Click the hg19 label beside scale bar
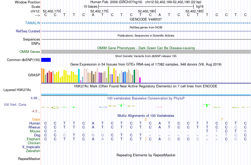This screenshot has height=165, width=251. (200, 7)
